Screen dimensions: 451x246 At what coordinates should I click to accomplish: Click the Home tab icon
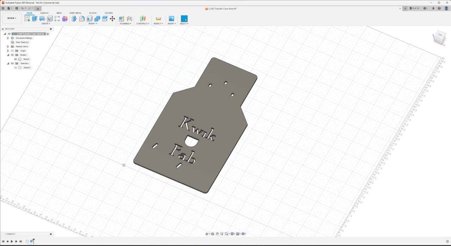(38, 8)
